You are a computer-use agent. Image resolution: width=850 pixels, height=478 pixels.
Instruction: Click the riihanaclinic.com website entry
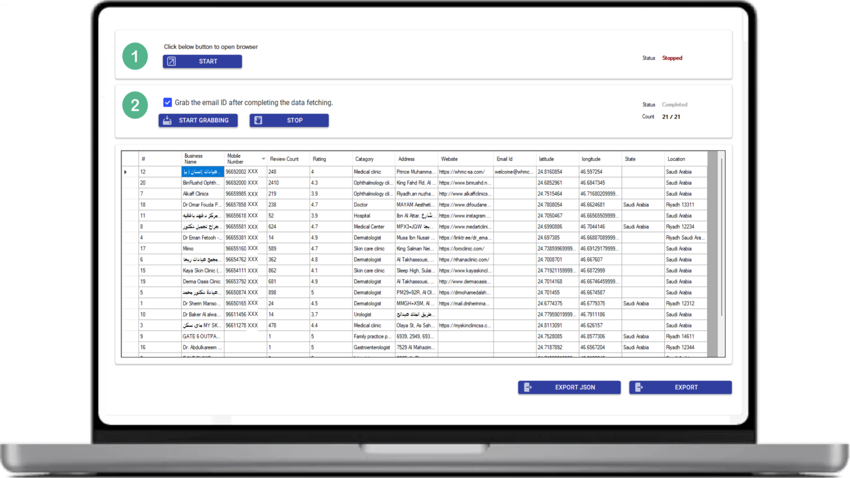(463, 260)
